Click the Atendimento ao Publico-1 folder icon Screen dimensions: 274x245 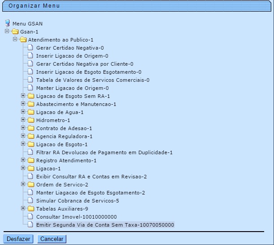point(23,40)
